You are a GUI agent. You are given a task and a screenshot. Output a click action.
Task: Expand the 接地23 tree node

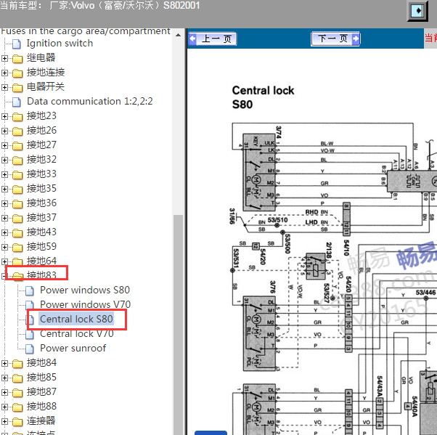click(x=4, y=116)
